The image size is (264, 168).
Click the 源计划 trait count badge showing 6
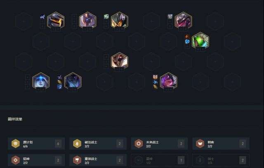[58, 144]
